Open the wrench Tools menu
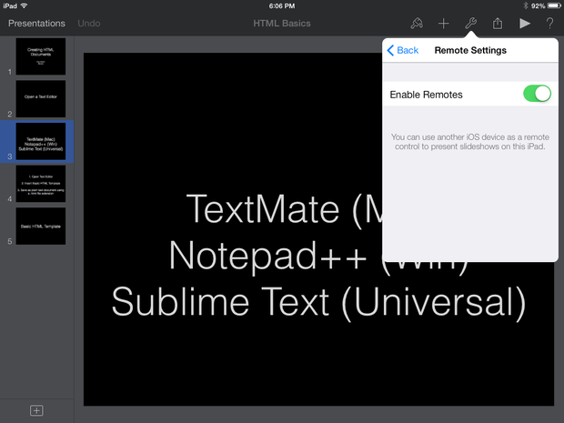 coord(470,24)
